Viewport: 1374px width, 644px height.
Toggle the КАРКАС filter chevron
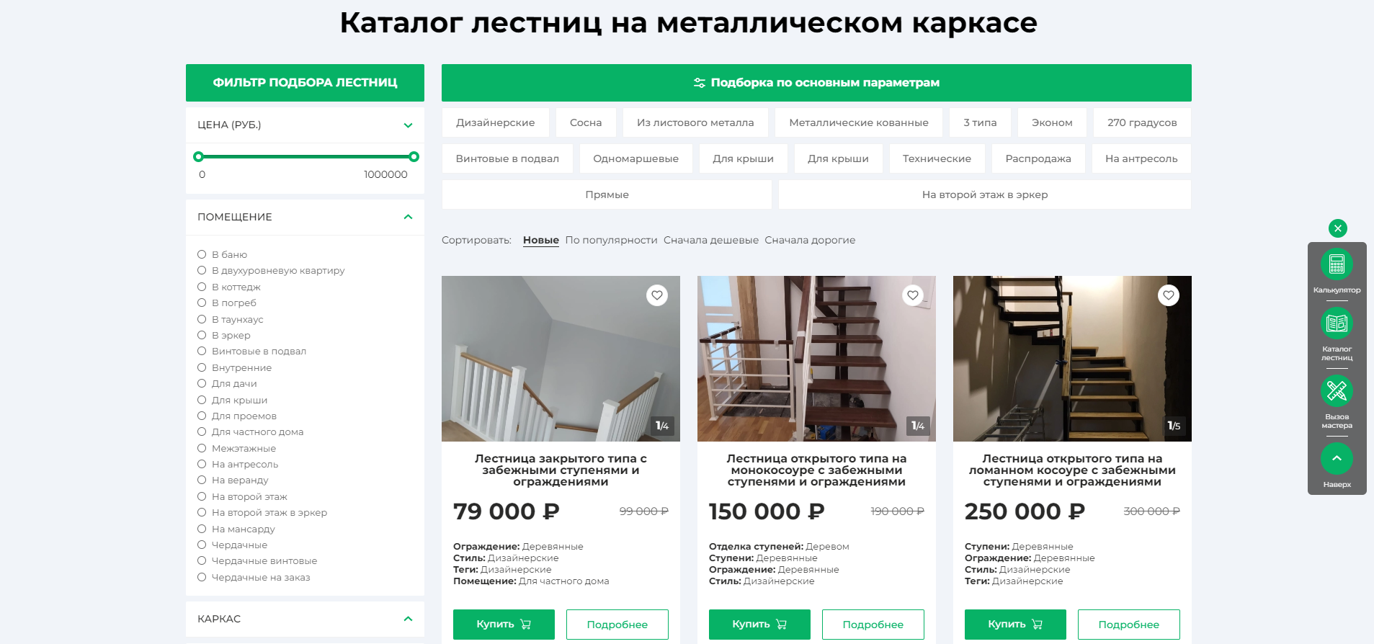pyautogui.click(x=408, y=619)
